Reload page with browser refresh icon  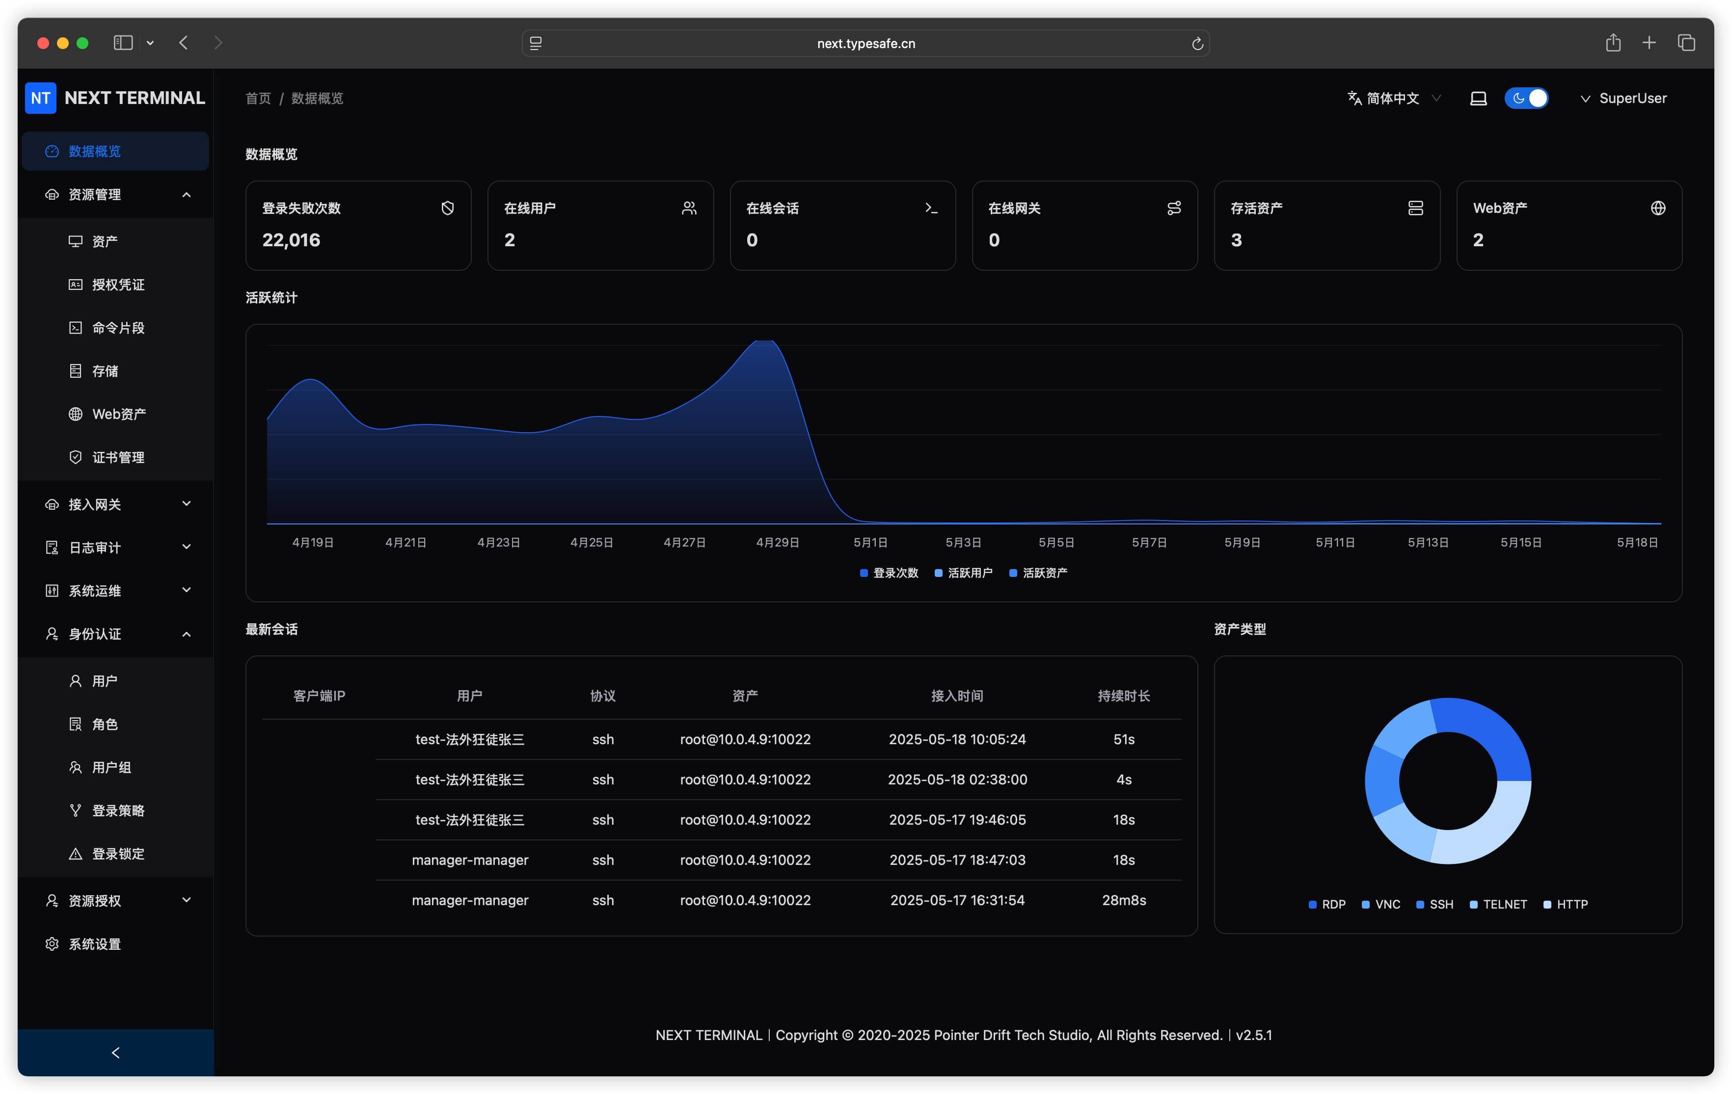[1197, 44]
